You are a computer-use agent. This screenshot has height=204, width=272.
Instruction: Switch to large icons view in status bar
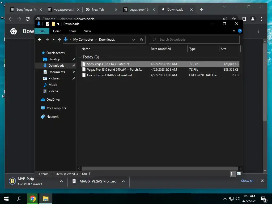click(239, 174)
